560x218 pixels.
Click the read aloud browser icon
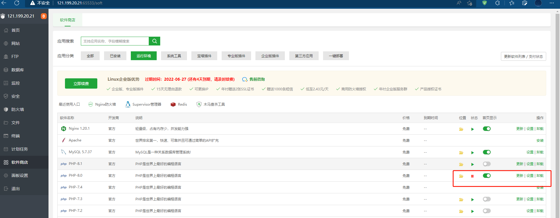[x=459, y=3]
